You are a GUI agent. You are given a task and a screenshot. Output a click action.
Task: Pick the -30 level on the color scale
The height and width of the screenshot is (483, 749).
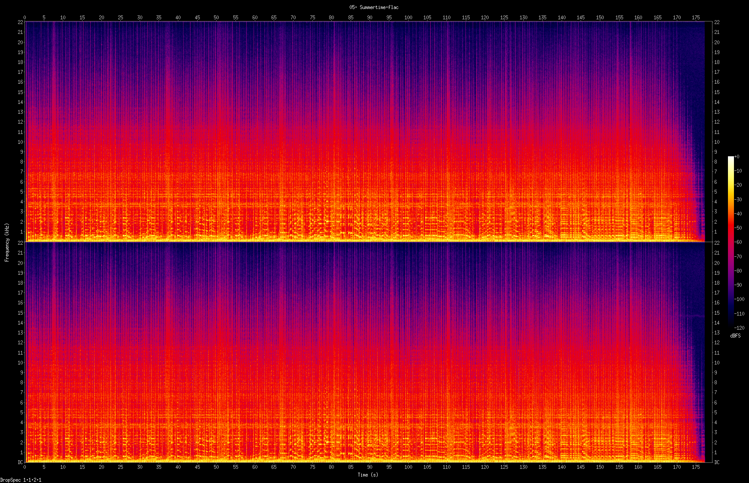coord(738,200)
